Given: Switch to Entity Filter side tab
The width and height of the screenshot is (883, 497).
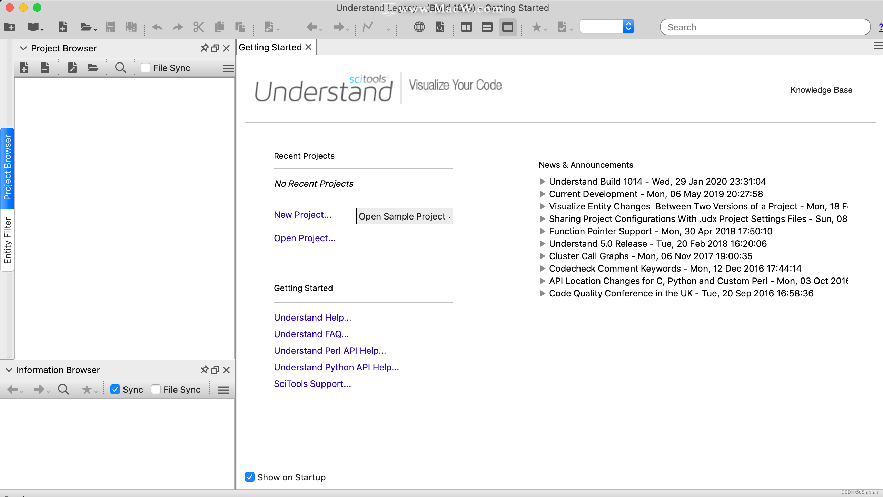Looking at the screenshot, I should point(7,240).
